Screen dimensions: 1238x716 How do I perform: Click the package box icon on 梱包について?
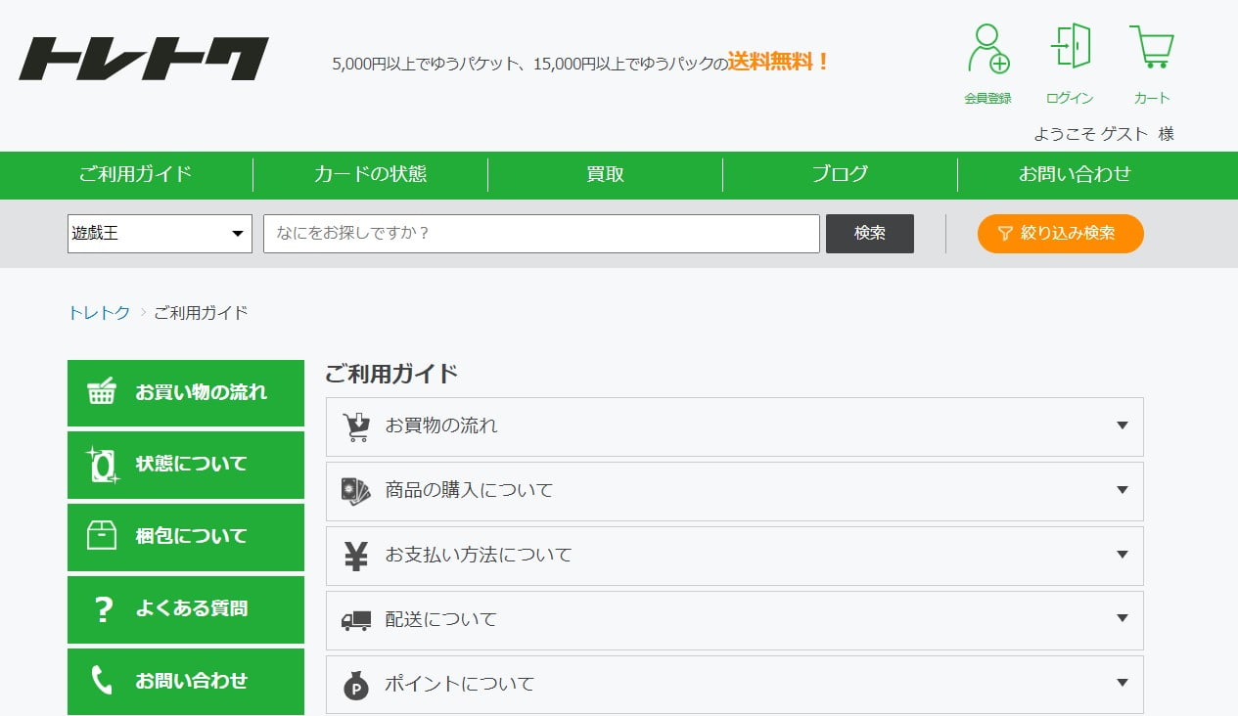(x=101, y=536)
